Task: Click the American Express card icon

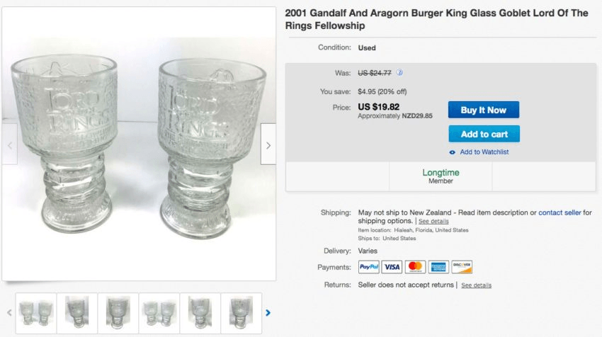Action: 438,267
